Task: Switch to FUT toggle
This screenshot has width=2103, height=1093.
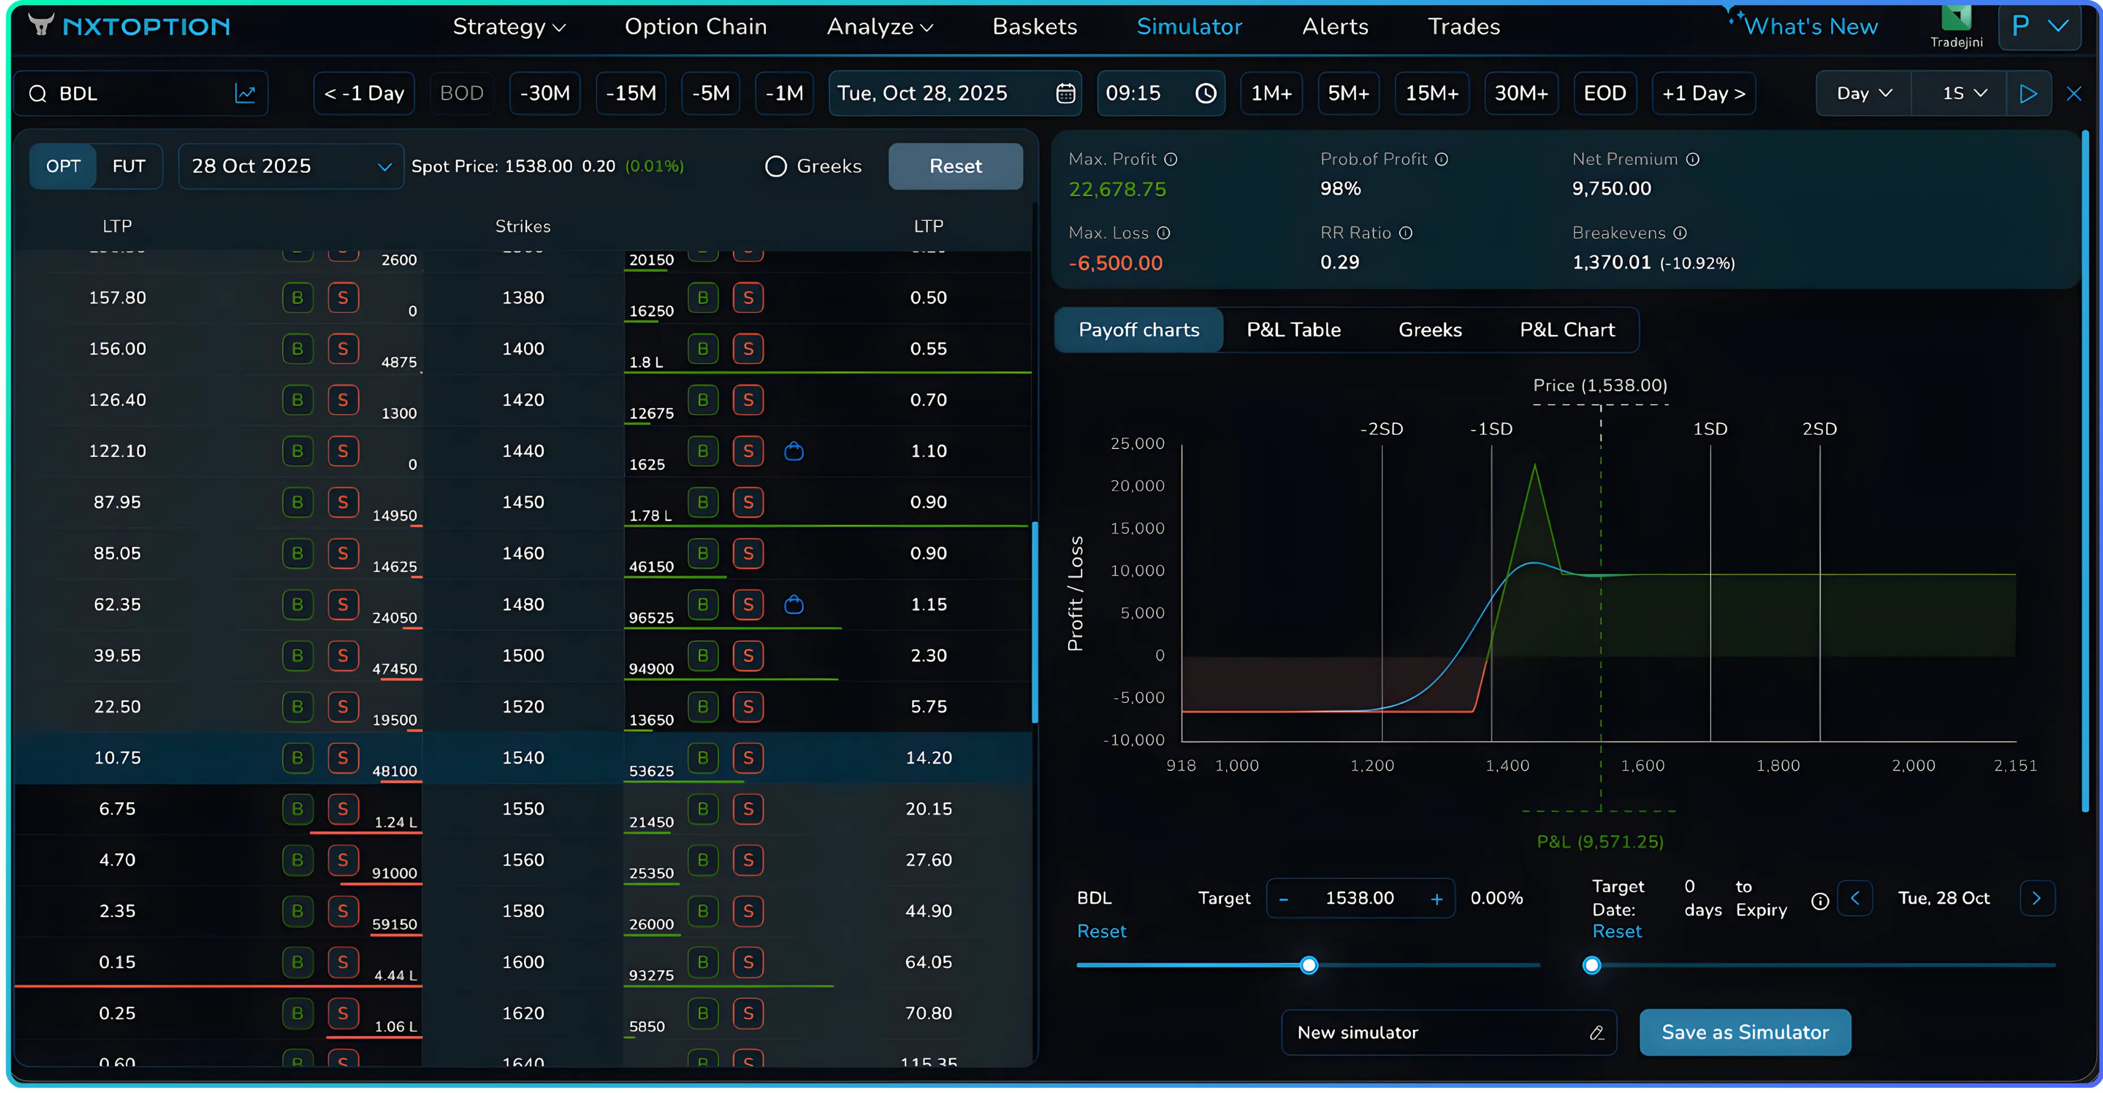Action: pos(128,166)
